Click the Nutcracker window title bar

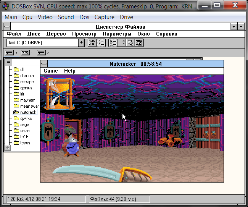click(135, 64)
